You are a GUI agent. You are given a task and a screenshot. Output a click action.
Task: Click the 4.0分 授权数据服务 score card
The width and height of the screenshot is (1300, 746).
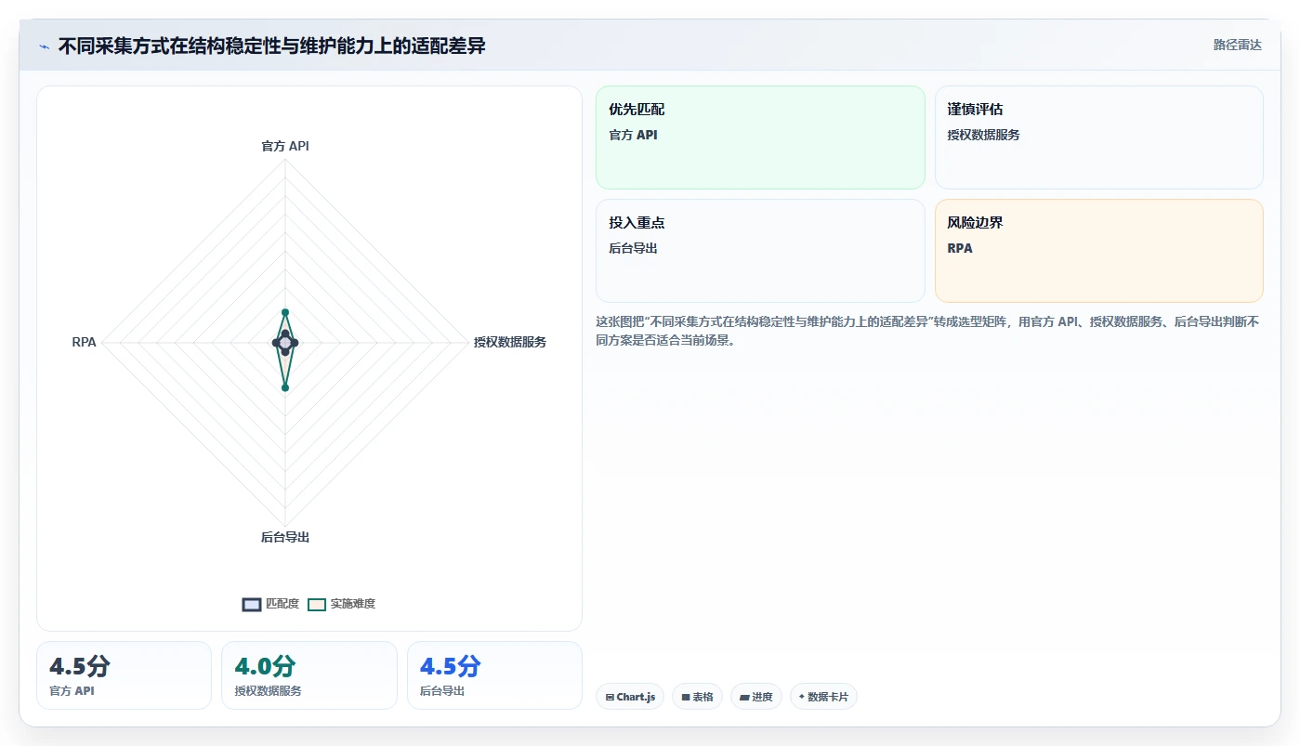pos(309,675)
